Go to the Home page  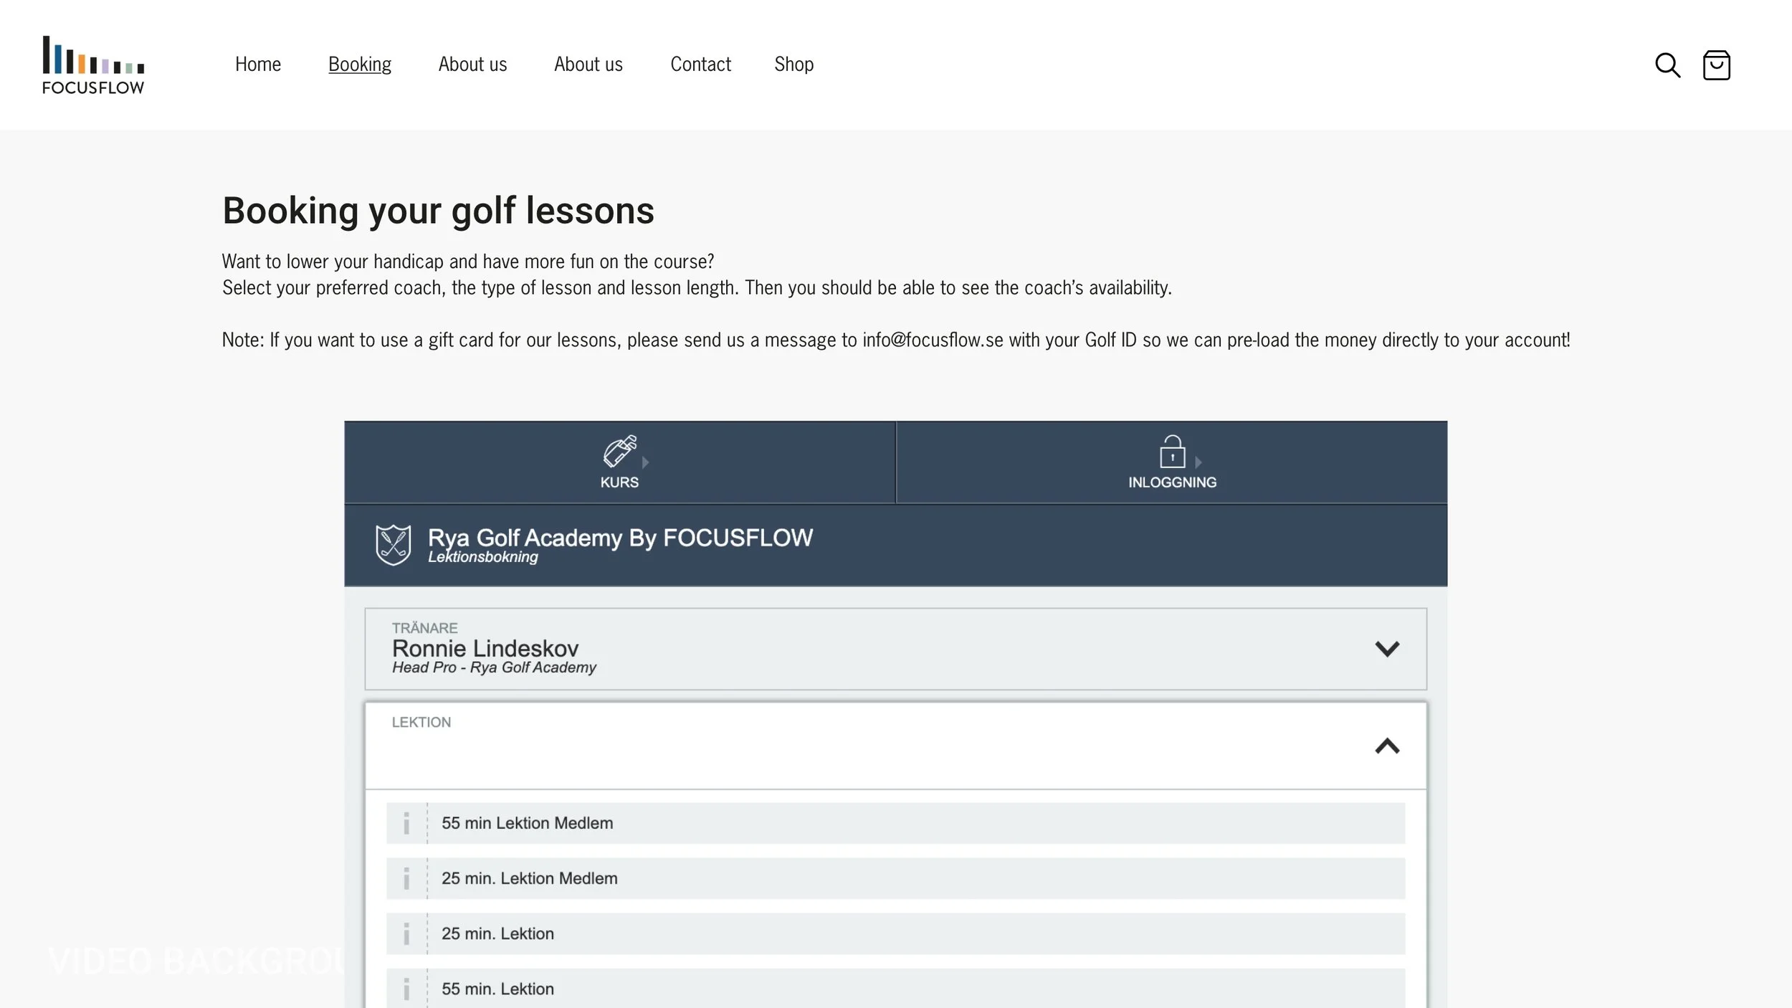point(258,65)
